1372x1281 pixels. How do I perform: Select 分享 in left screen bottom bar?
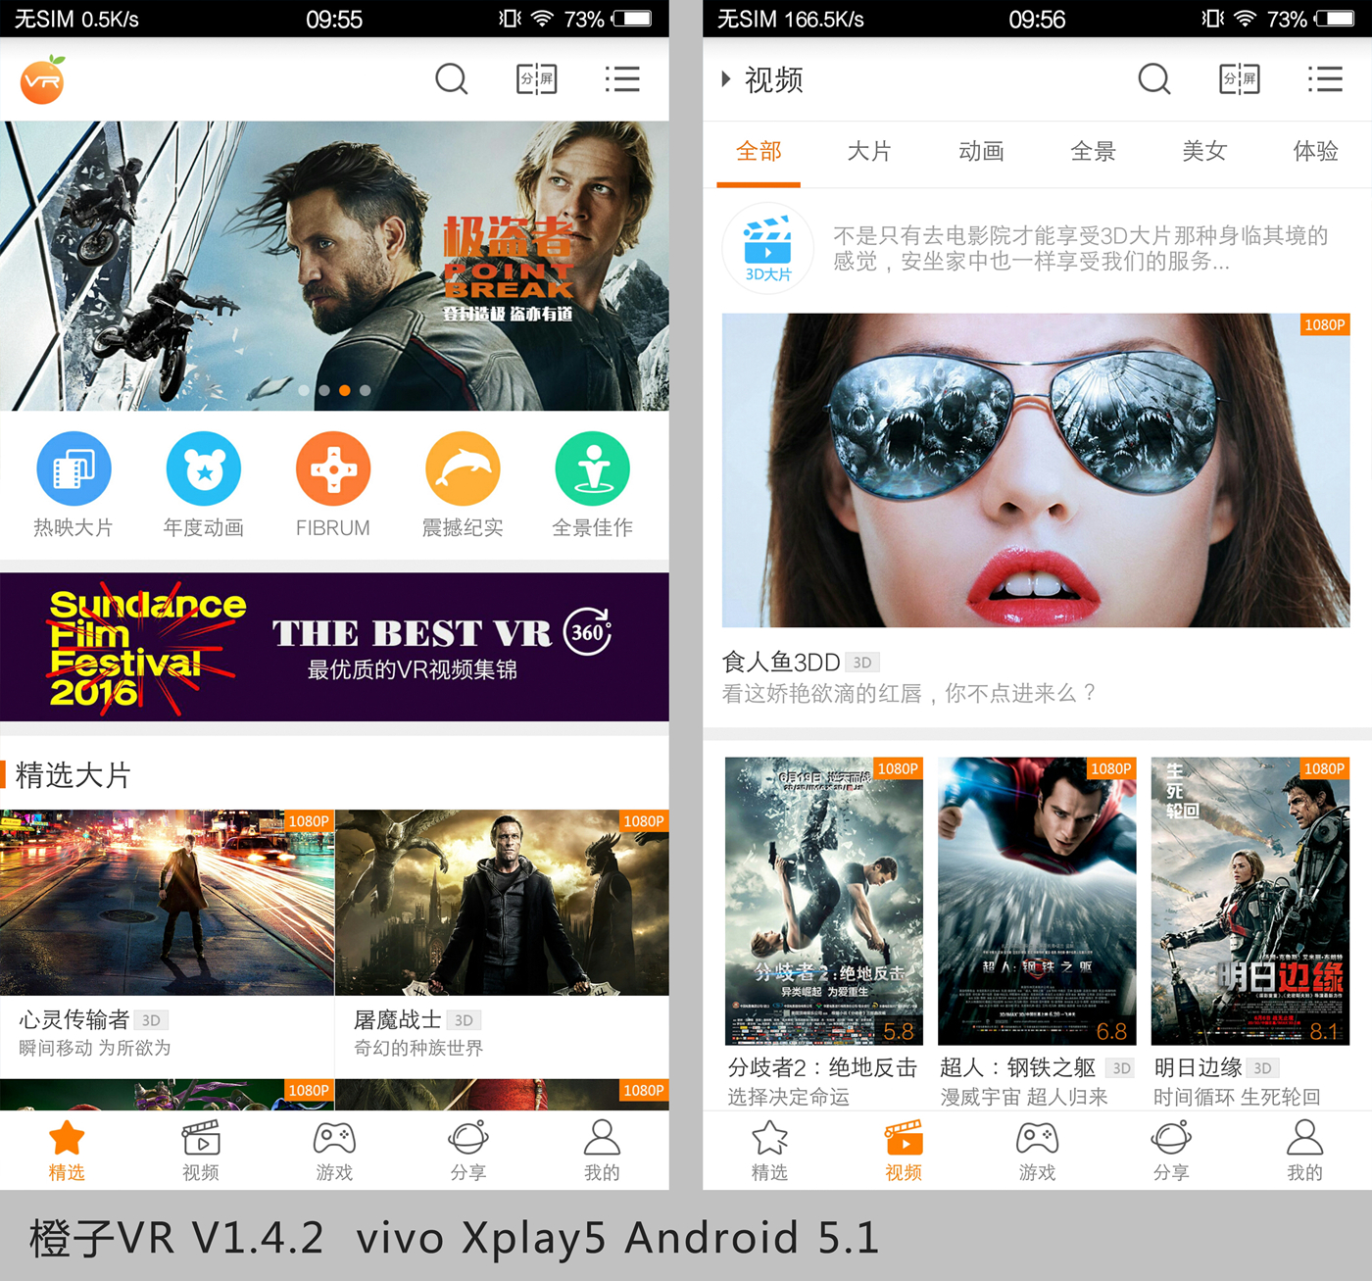[468, 1151]
